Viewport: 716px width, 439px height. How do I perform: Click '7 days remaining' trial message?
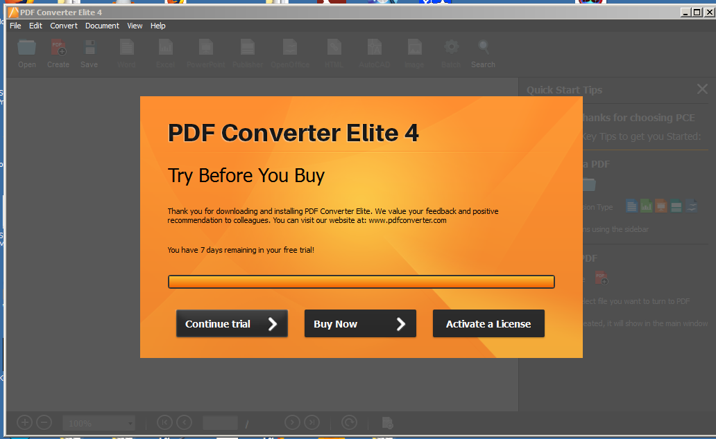tap(241, 250)
